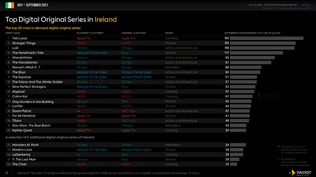Select the 'WandaVision' row title
The width and height of the screenshot is (316, 177).
(x=22, y=58)
